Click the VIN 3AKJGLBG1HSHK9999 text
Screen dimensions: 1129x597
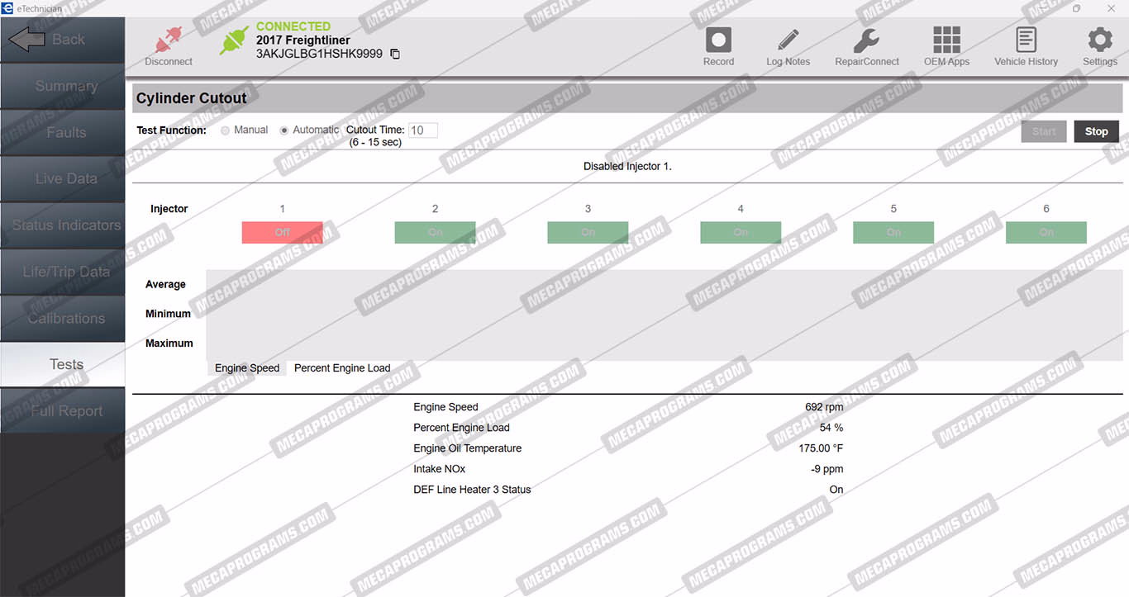pos(319,54)
